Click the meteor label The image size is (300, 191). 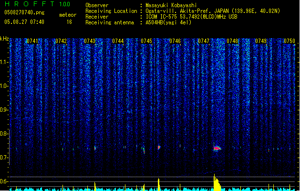(68, 15)
